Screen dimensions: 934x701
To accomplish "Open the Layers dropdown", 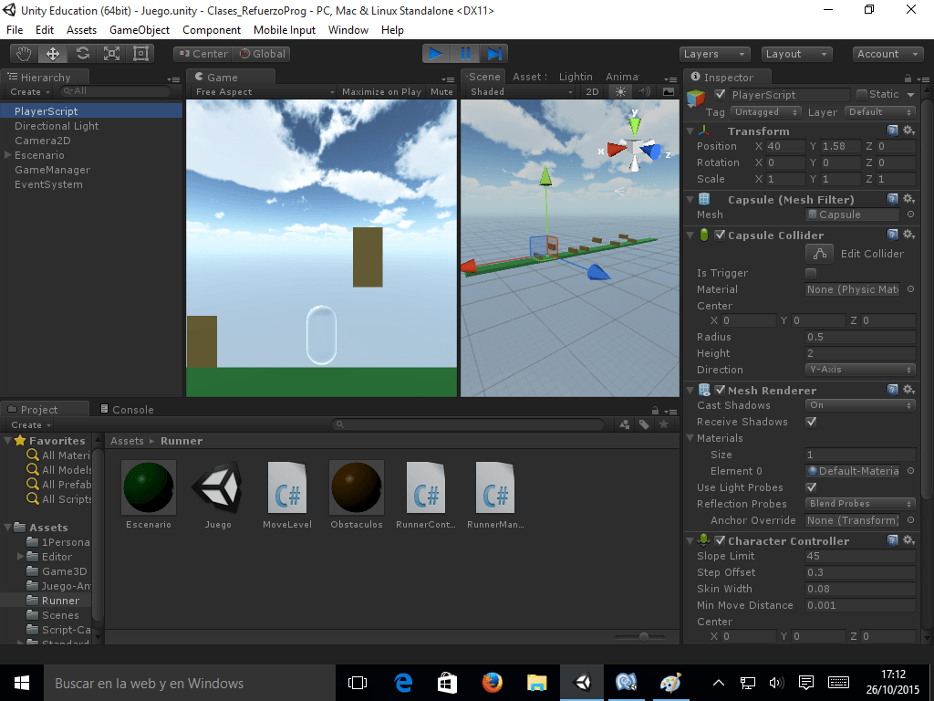I will (x=714, y=54).
